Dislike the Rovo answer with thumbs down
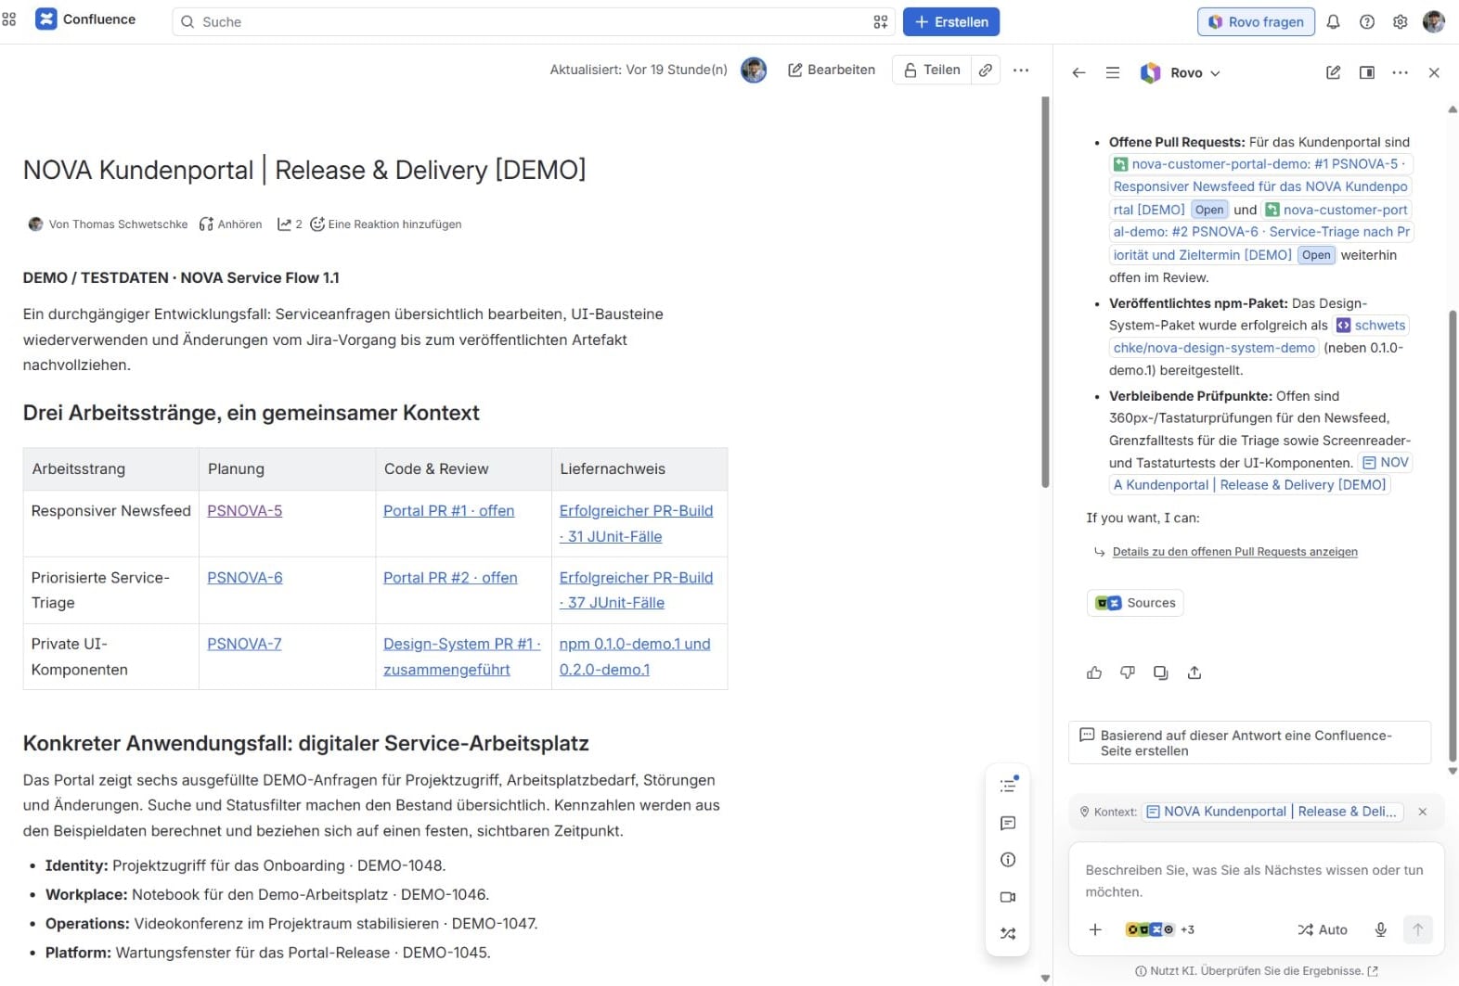 pyautogui.click(x=1128, y=672)
